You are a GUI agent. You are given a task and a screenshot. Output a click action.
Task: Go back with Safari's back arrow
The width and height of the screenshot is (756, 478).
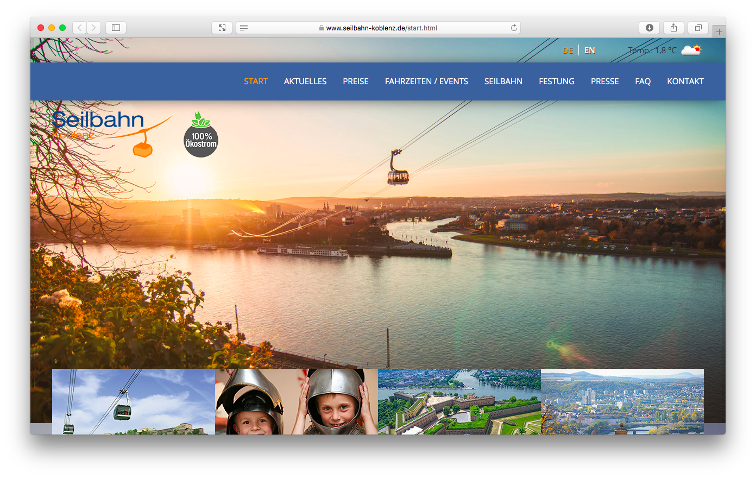click(80, 28)
